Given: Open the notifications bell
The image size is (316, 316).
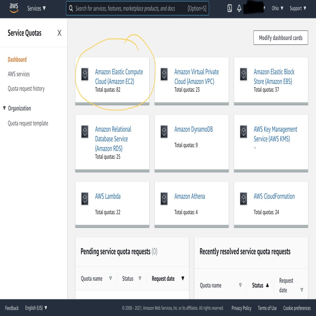Looking at the screenshot, I should [x=239, y=8].
